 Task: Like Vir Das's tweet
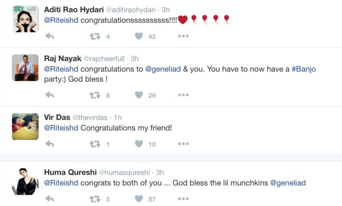point(139,144)
